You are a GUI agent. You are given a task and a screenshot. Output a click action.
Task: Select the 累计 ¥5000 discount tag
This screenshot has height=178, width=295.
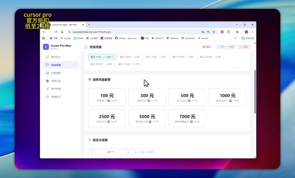pyautogui.click(x=101, y=64)
